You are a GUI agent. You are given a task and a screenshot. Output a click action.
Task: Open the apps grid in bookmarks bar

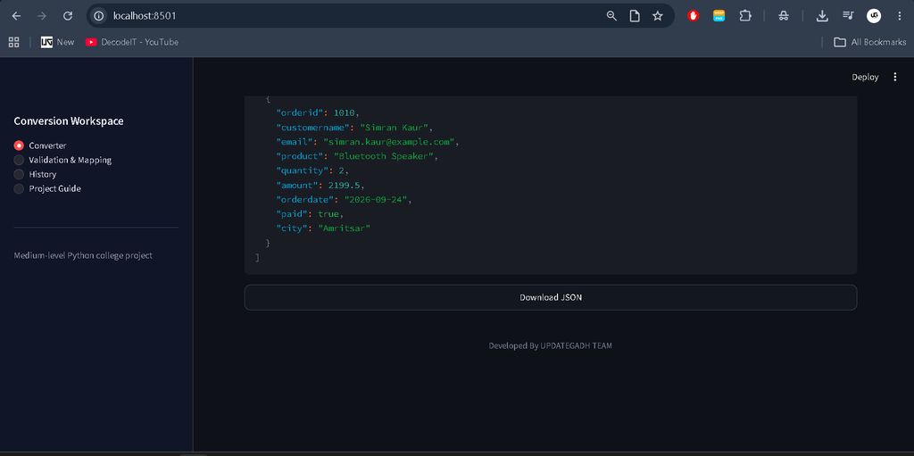tap(14, 42)
